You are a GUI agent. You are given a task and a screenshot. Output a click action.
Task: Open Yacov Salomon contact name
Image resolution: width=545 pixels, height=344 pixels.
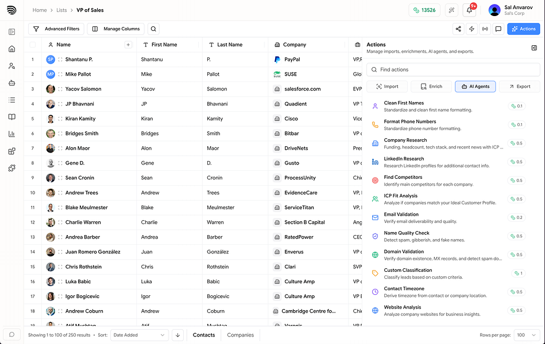click(83, 89)
